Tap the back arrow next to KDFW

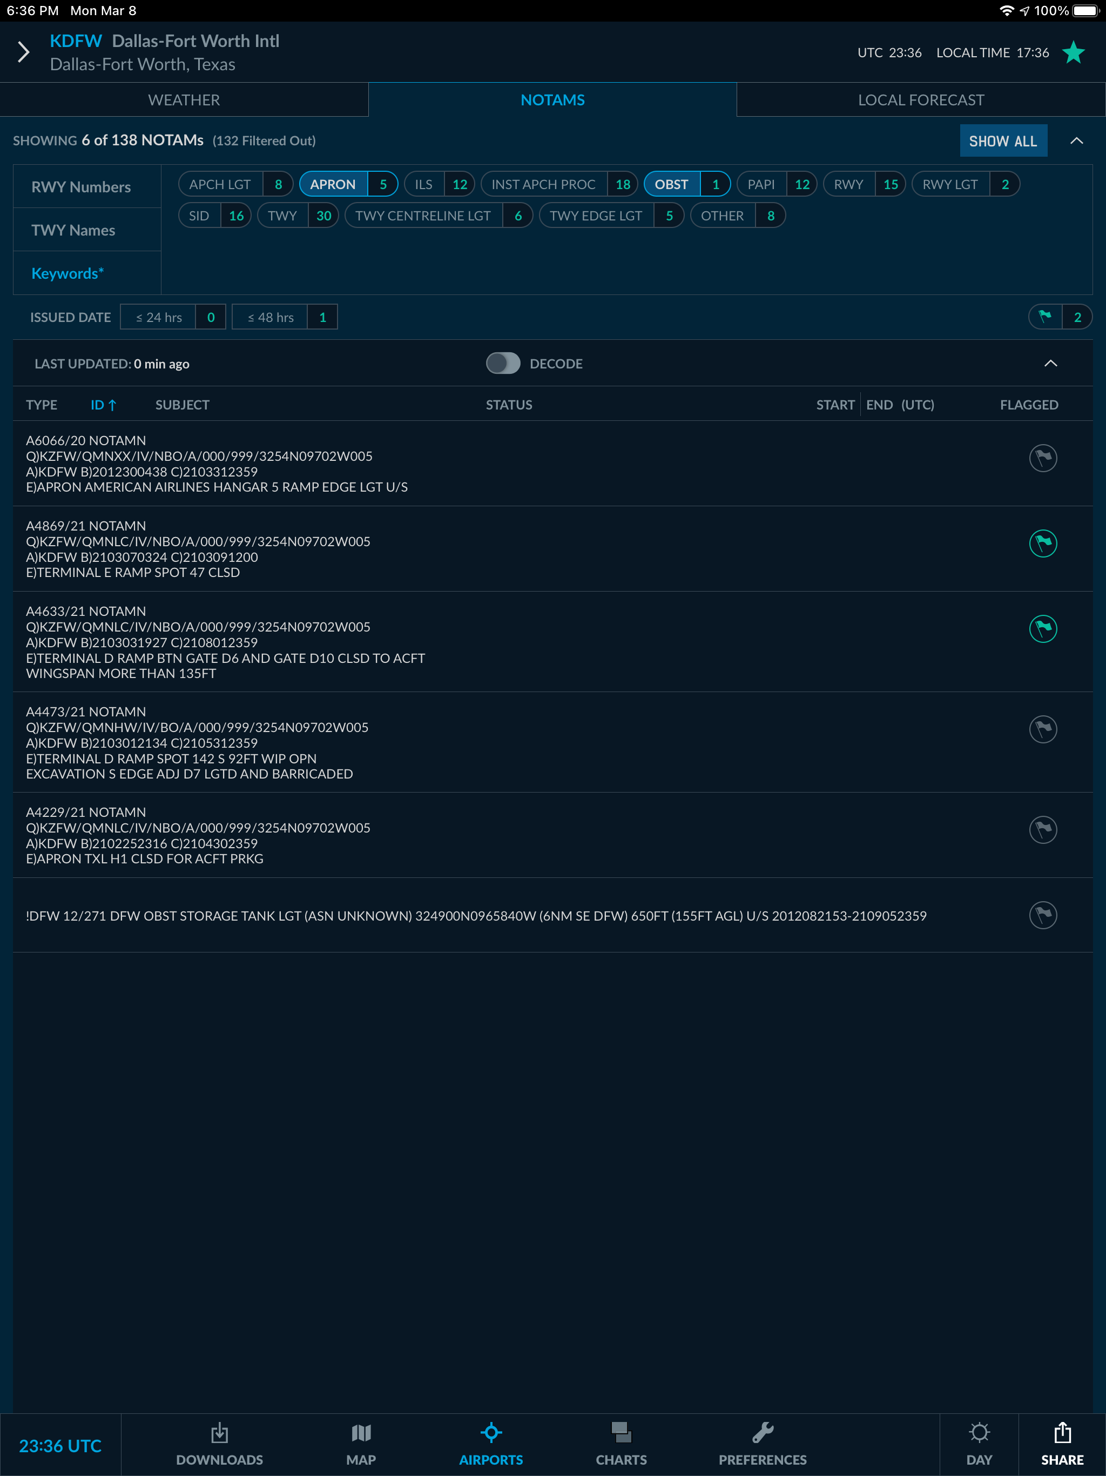pos(23,51)
